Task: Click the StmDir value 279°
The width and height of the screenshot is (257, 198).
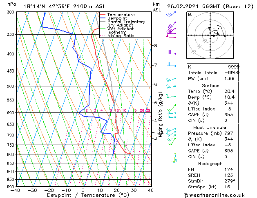Action: 230,181
